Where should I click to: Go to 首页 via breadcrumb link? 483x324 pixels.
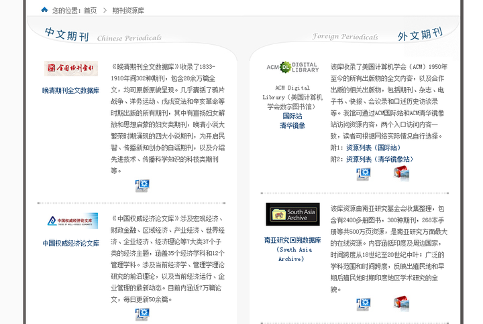(x=91, y=11)
